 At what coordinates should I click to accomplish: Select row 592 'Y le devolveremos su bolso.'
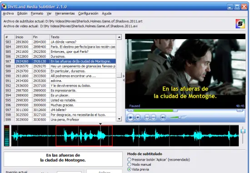[60, 86]
